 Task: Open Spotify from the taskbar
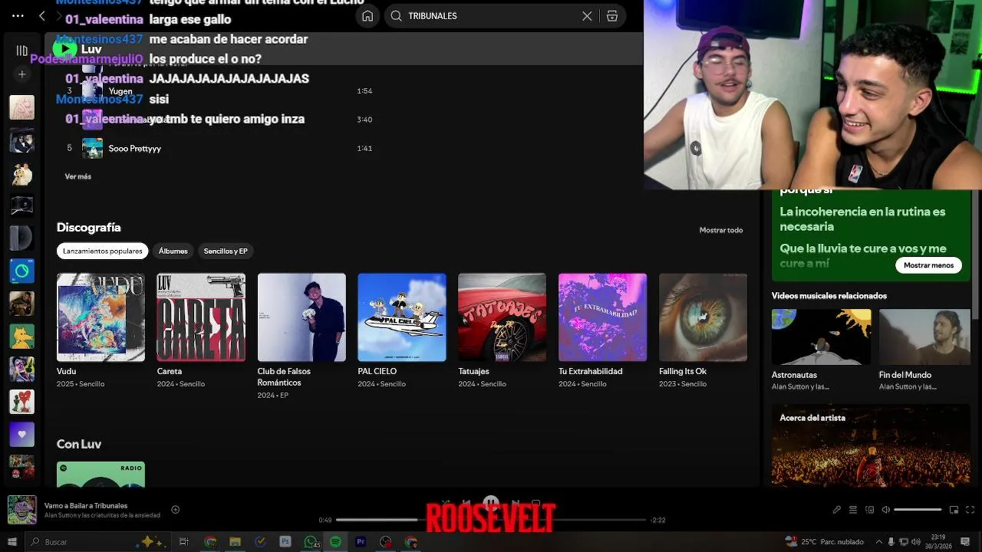tap(335, 542)
